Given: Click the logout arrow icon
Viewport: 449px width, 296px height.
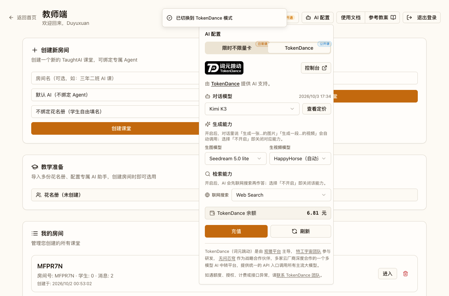Looking at the screenshot, I should 409,17.
